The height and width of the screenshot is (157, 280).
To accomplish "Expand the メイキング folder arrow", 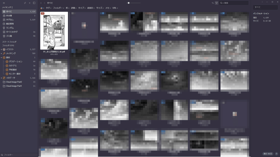I will 1,54.
